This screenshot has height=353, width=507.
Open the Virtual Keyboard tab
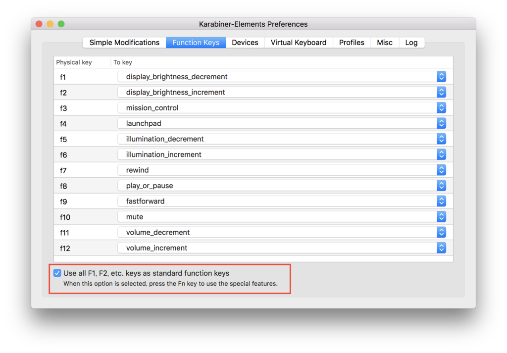point(299,43)
